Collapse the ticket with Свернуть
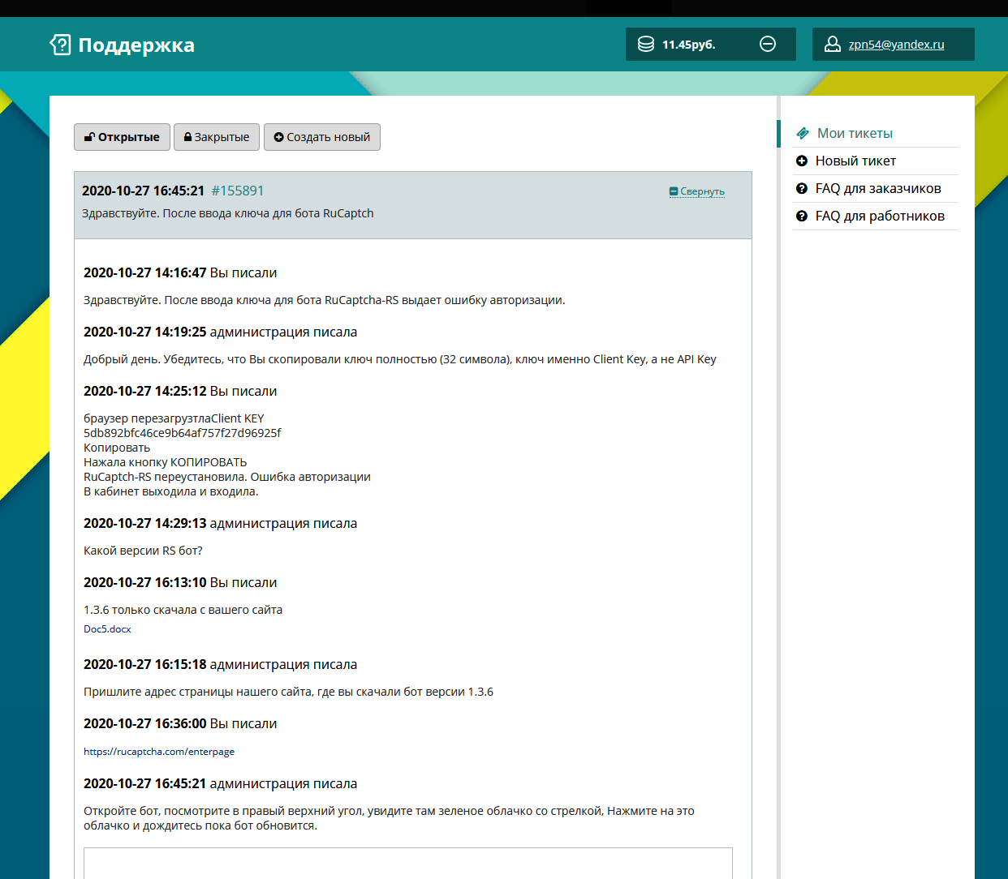Screen dimensions: 1008x879 click(x=697, y=191)
